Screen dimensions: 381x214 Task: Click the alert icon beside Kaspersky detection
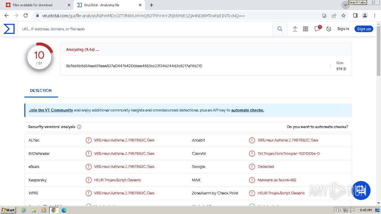89,180
